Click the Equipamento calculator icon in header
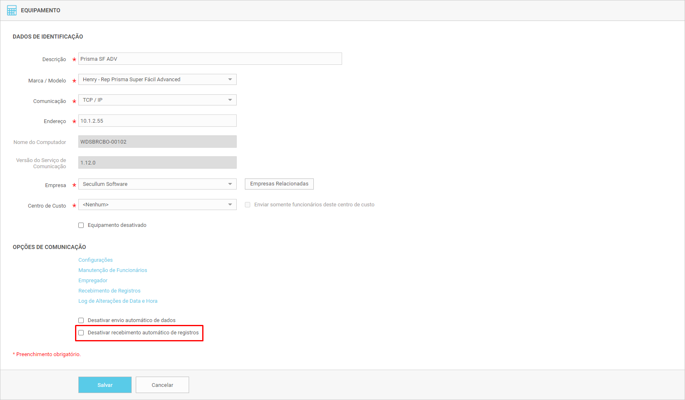The height and width of the screenshot is (400, 685). click(12, 10)
